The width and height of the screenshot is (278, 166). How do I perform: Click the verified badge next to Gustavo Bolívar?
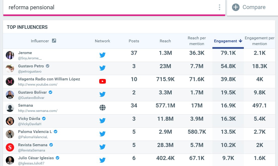click(51, 92)
